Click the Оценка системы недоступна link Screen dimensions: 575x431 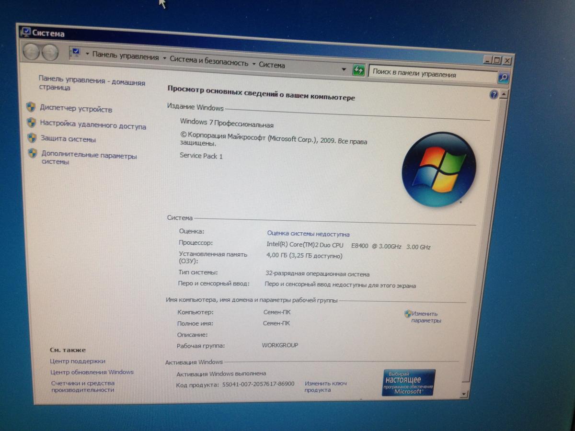click(x=308, y=234)
